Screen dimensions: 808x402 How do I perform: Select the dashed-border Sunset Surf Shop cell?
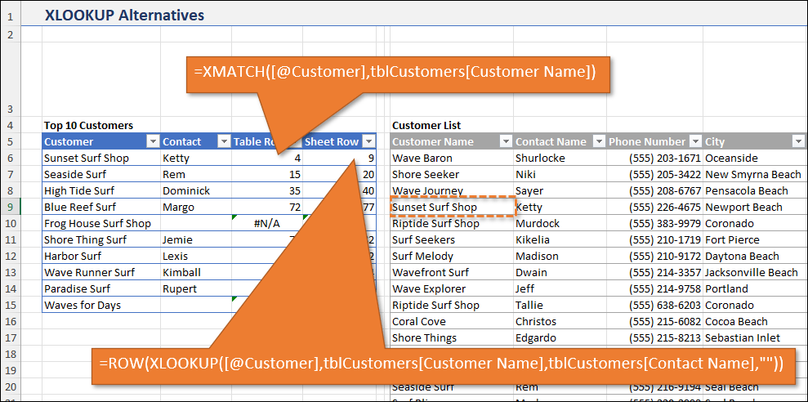[452, 207]
